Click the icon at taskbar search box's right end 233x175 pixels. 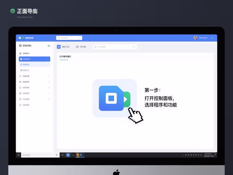pyautogui.click(x=57, y=155)
